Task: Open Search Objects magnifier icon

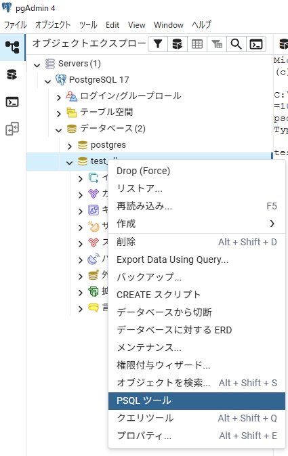Action: (236, 44)
